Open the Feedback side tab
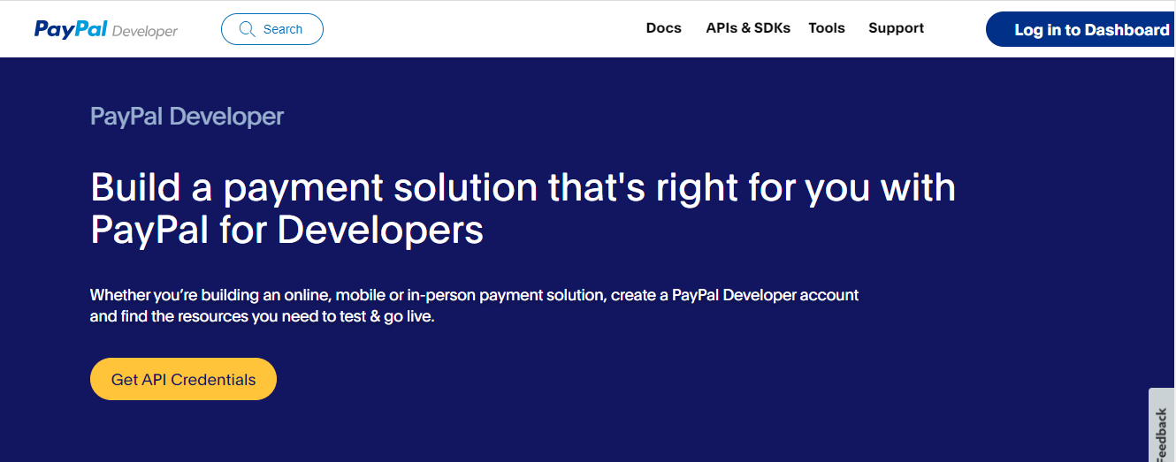Viewport: 1176px width, 462px height. point(1162,426)
